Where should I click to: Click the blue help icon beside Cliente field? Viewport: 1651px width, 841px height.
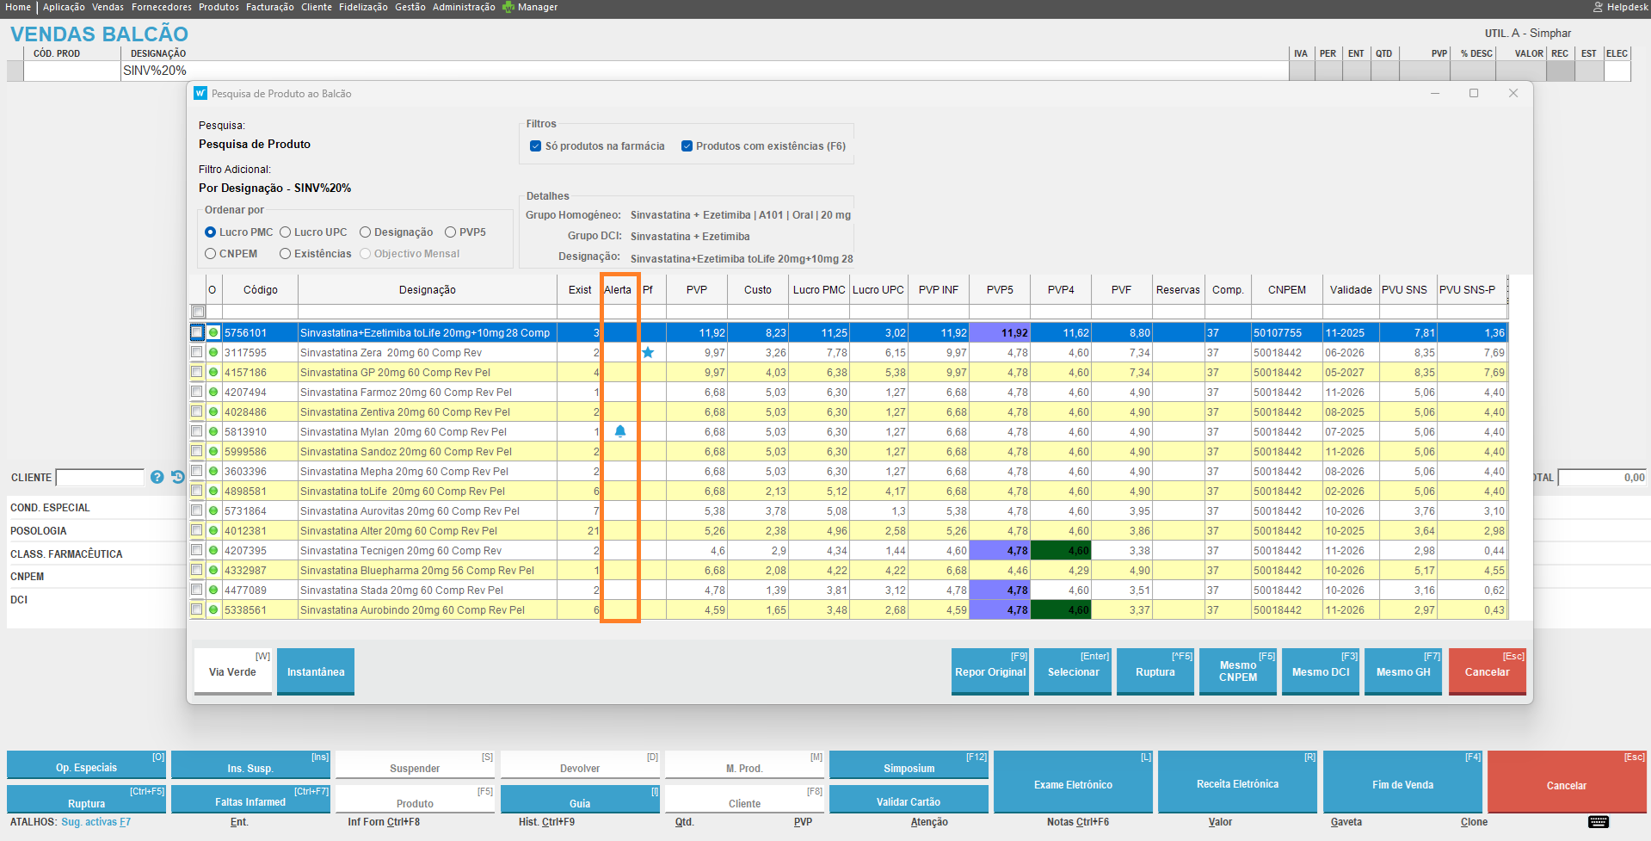[x=157, y=477]
